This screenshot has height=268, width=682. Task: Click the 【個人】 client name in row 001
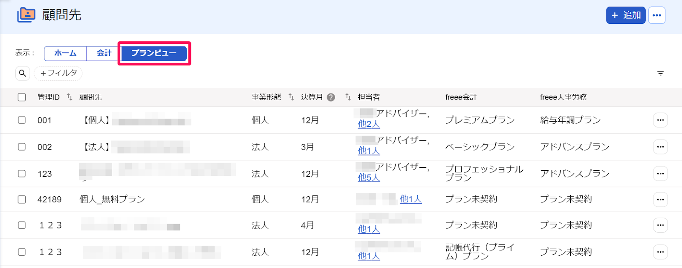[136, 120]
